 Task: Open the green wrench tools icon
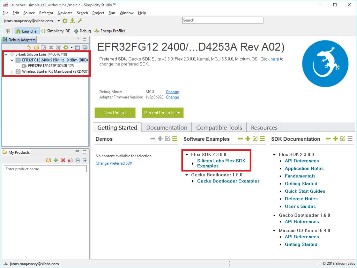point(80,21)
